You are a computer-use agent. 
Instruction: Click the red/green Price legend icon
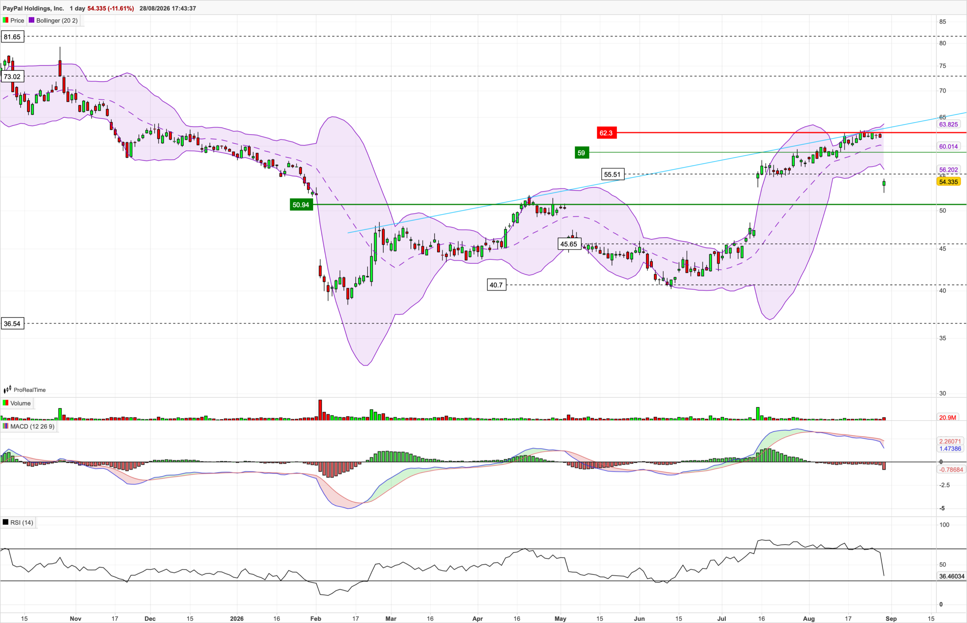pos(6,20)
